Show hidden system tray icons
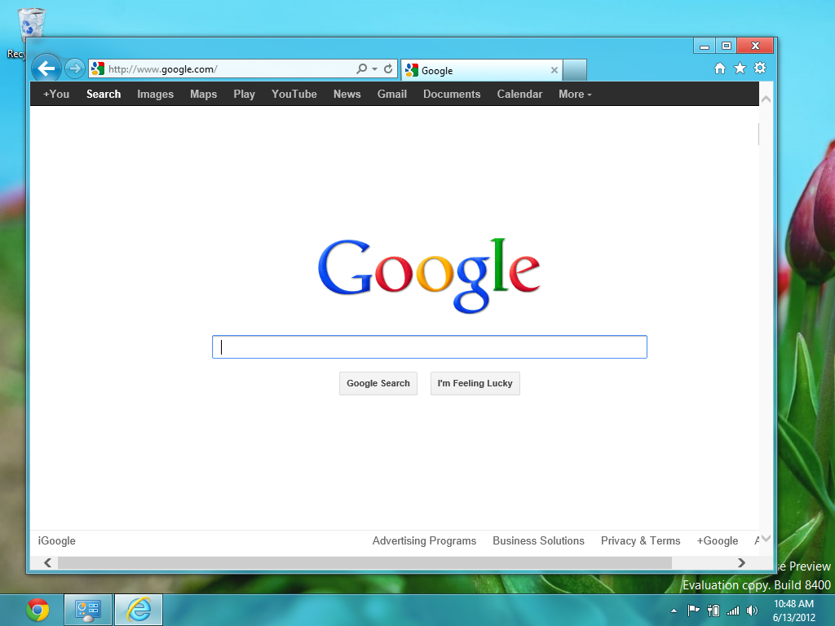This screenshot has height=626, width=835. point(674,611)
